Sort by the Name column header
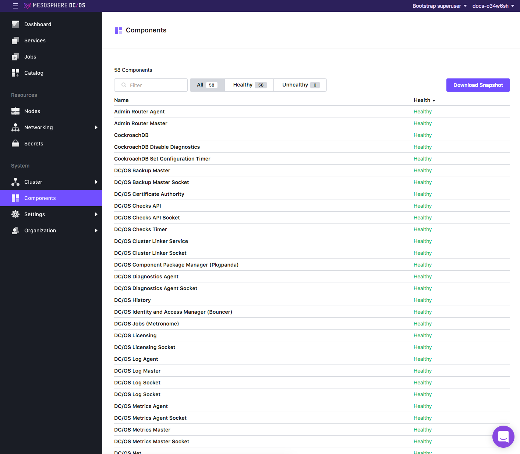The width and height of the screenshot is (520, 454). [121, 100]
